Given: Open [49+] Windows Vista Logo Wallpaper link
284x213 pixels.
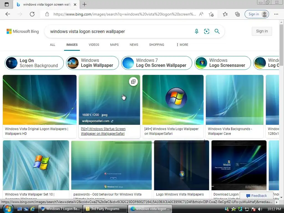Looking at the screenshot, I should pos(171,131).
